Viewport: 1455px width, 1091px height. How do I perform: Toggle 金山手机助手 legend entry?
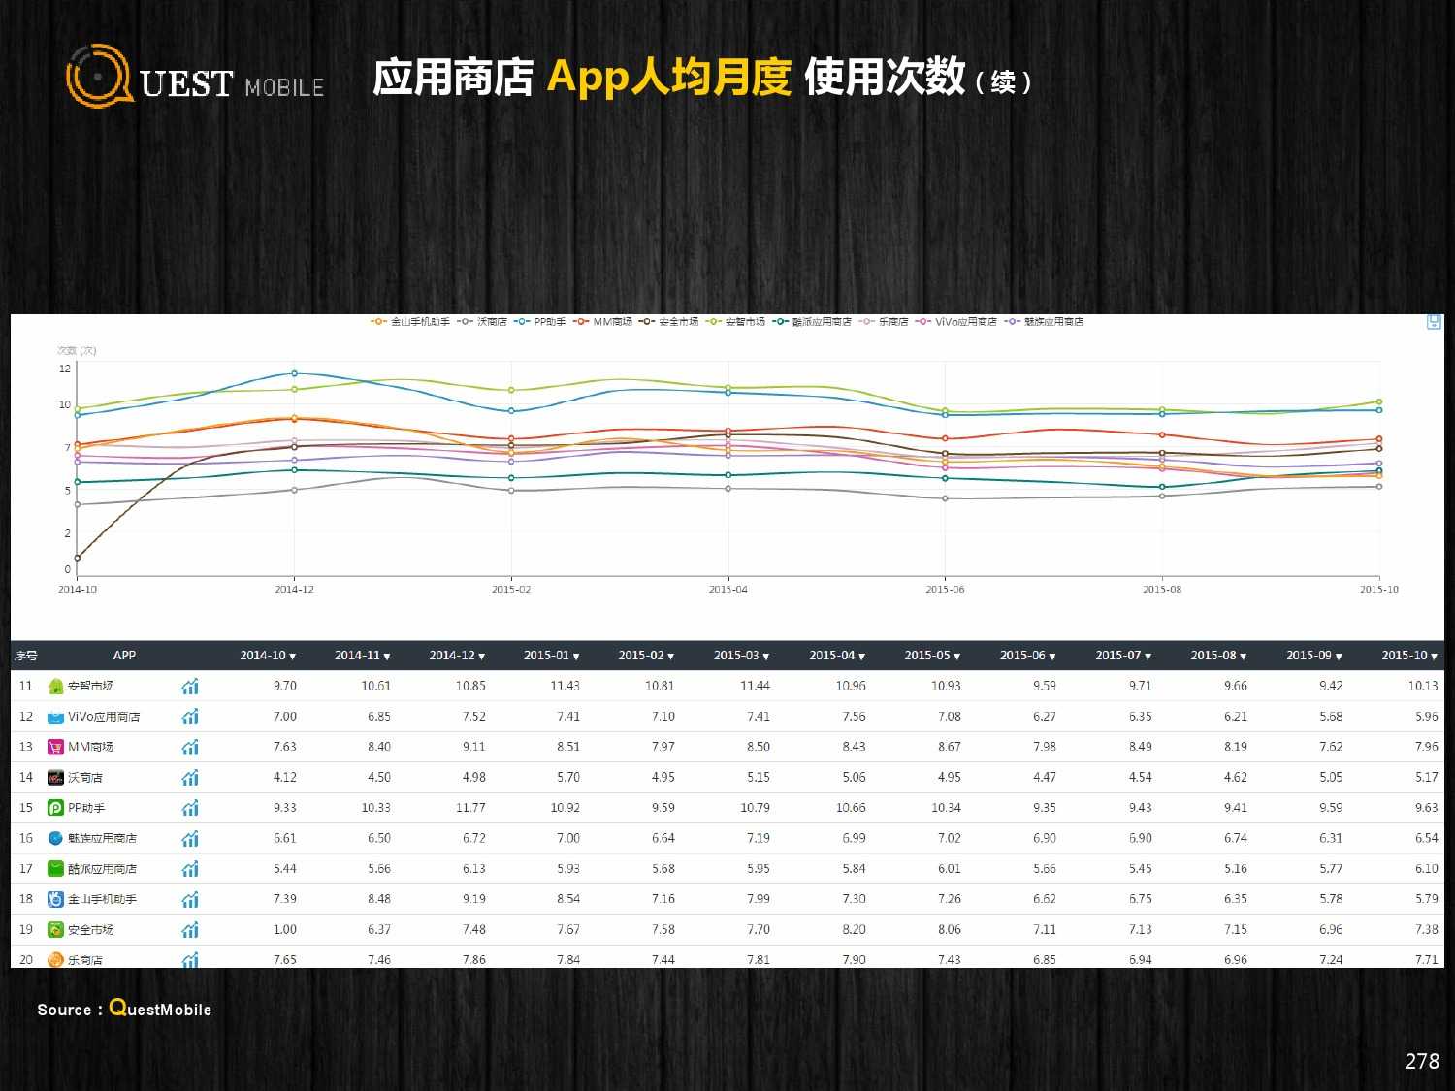point(410,322)
